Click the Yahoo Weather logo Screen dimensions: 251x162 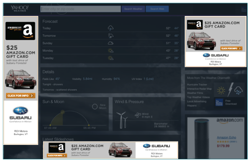click(19, 8)
